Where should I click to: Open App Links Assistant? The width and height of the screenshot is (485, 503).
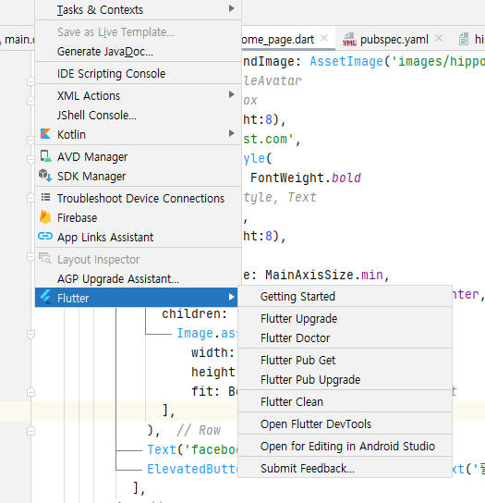(139, 237)
